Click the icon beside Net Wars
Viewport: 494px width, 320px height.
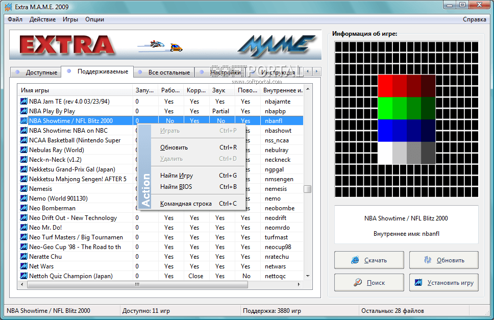[23, 266]
